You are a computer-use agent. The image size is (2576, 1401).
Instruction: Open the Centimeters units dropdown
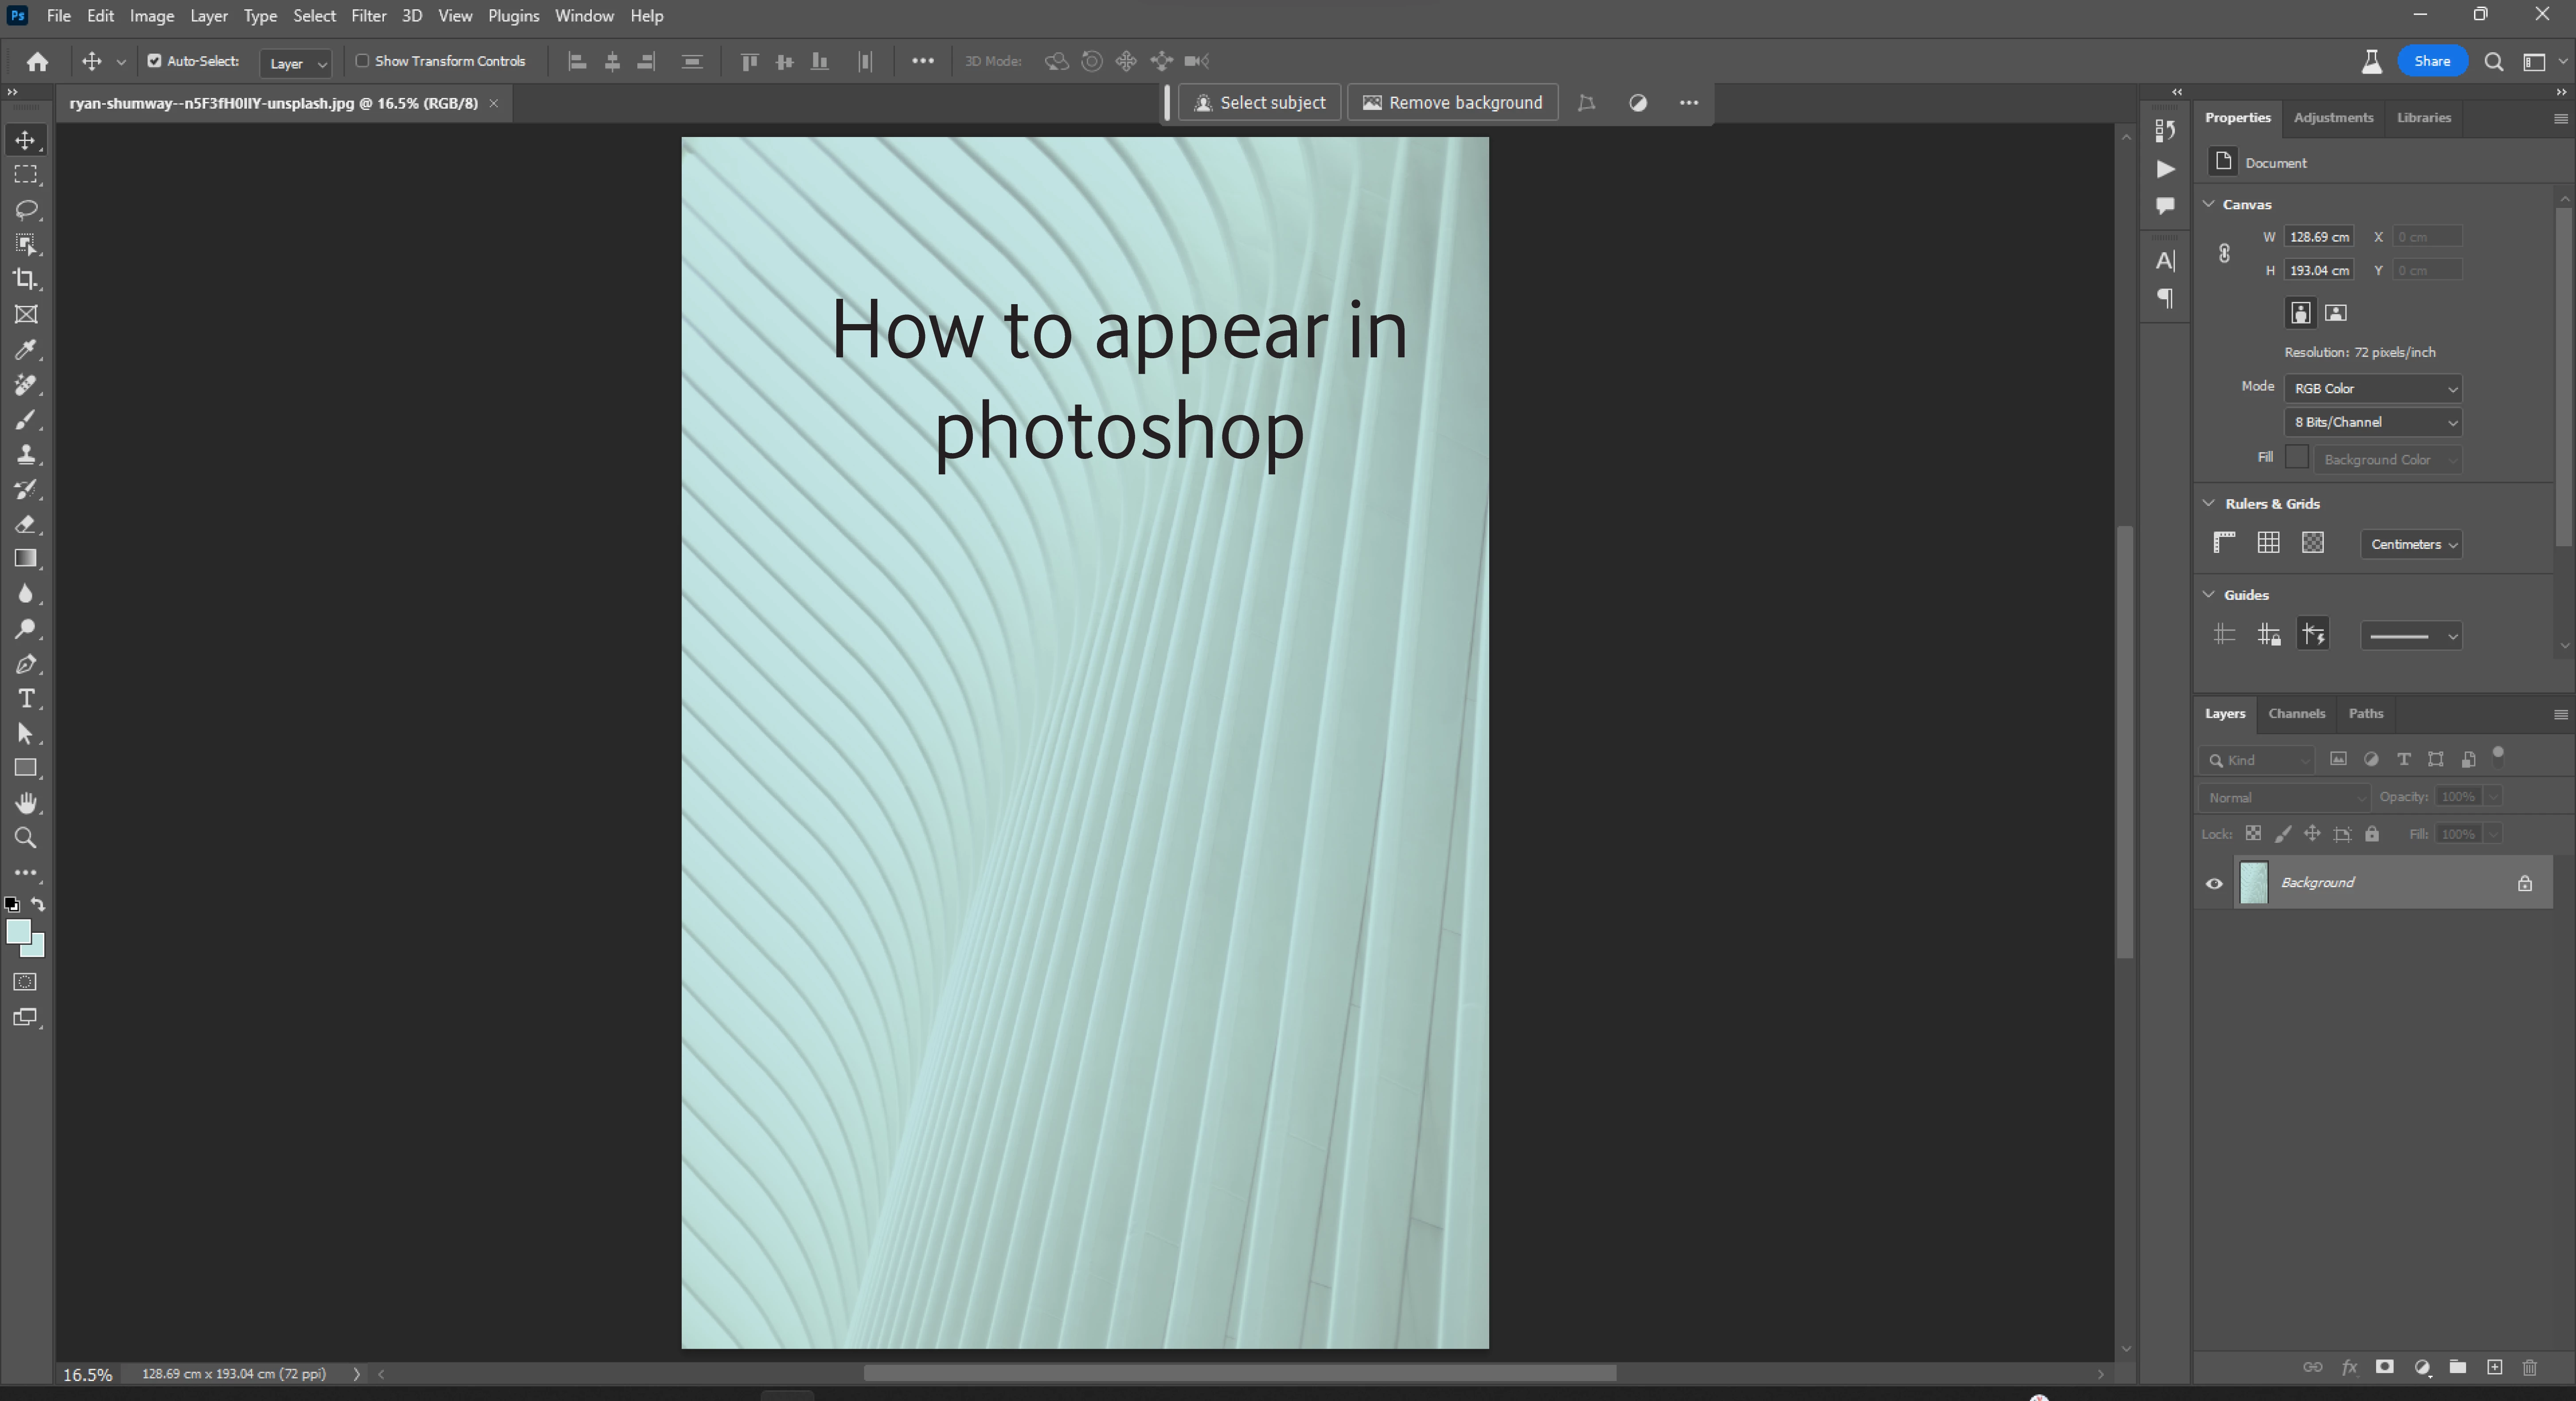2411,544
